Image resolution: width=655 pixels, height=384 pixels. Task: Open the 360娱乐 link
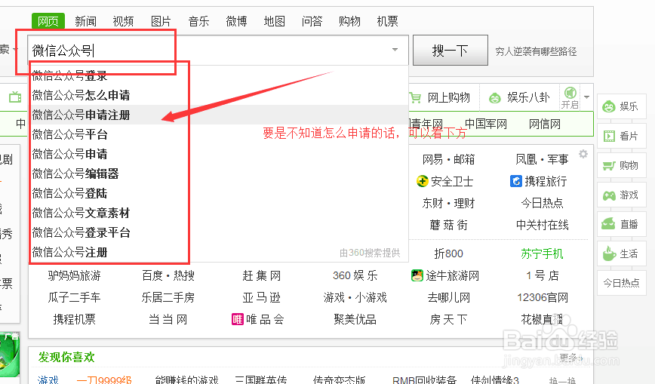355,275
